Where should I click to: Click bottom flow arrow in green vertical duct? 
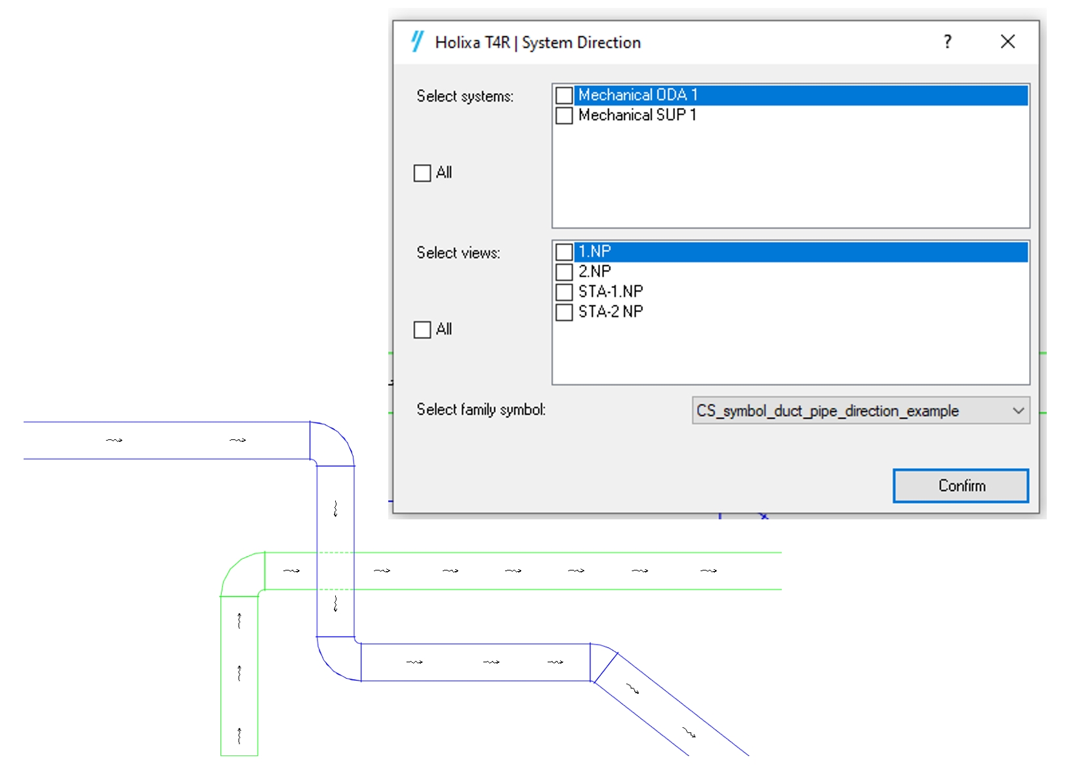click(x=239, y=736)
